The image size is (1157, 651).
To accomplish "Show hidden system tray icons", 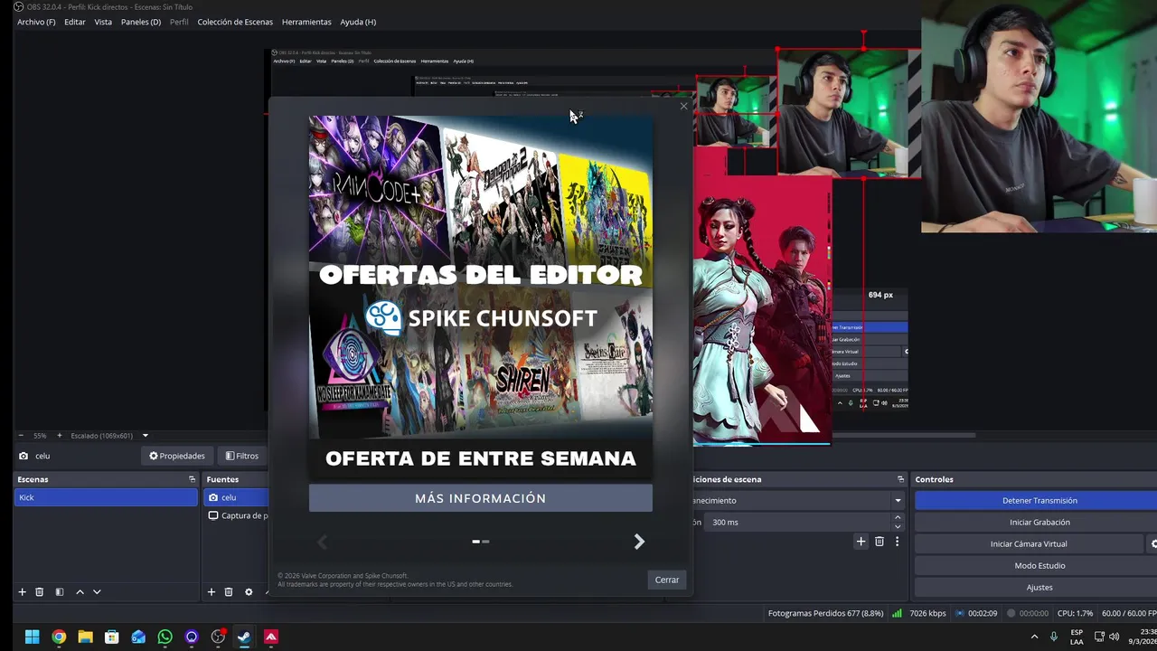I will [x=1034, y=637].
